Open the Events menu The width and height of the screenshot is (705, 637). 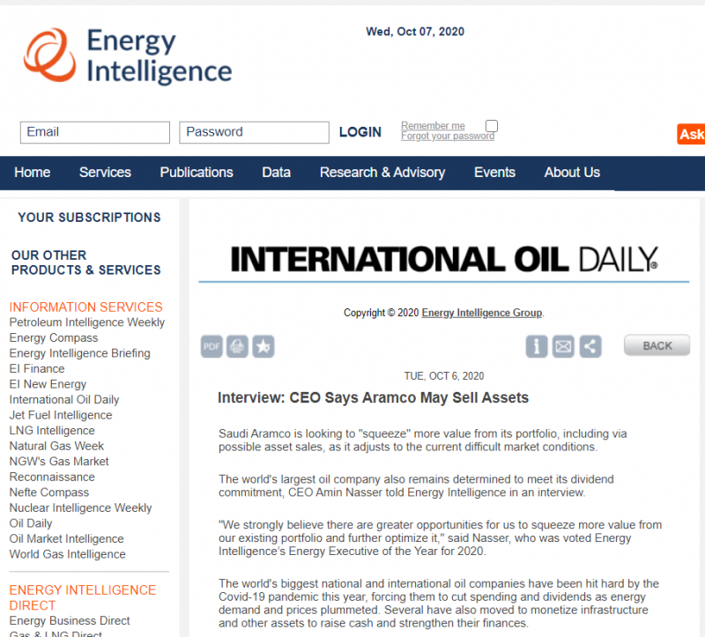494,173
